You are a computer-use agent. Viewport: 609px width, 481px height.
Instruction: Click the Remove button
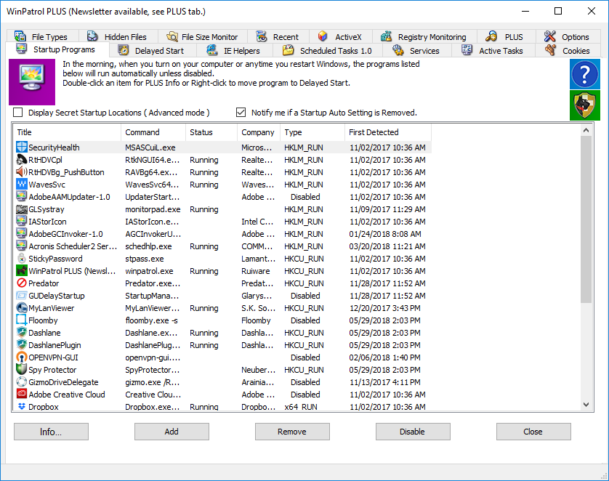[292, 432]
